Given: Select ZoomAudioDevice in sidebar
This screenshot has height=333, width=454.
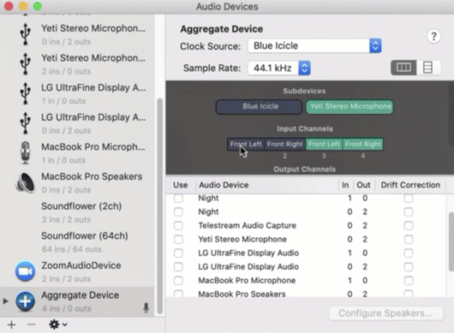Looking at the screenshot, I should tap(78, 271).
